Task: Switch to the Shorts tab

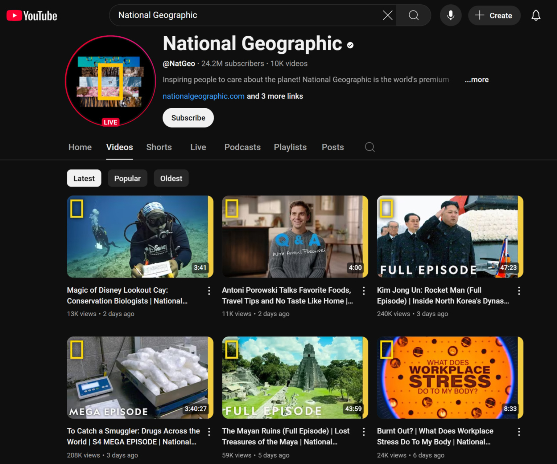Action: [x=159, y=147]
